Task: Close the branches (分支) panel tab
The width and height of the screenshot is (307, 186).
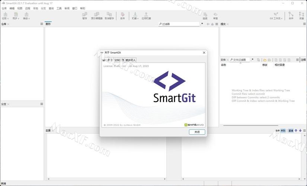Action: click(x=8, y=104)
